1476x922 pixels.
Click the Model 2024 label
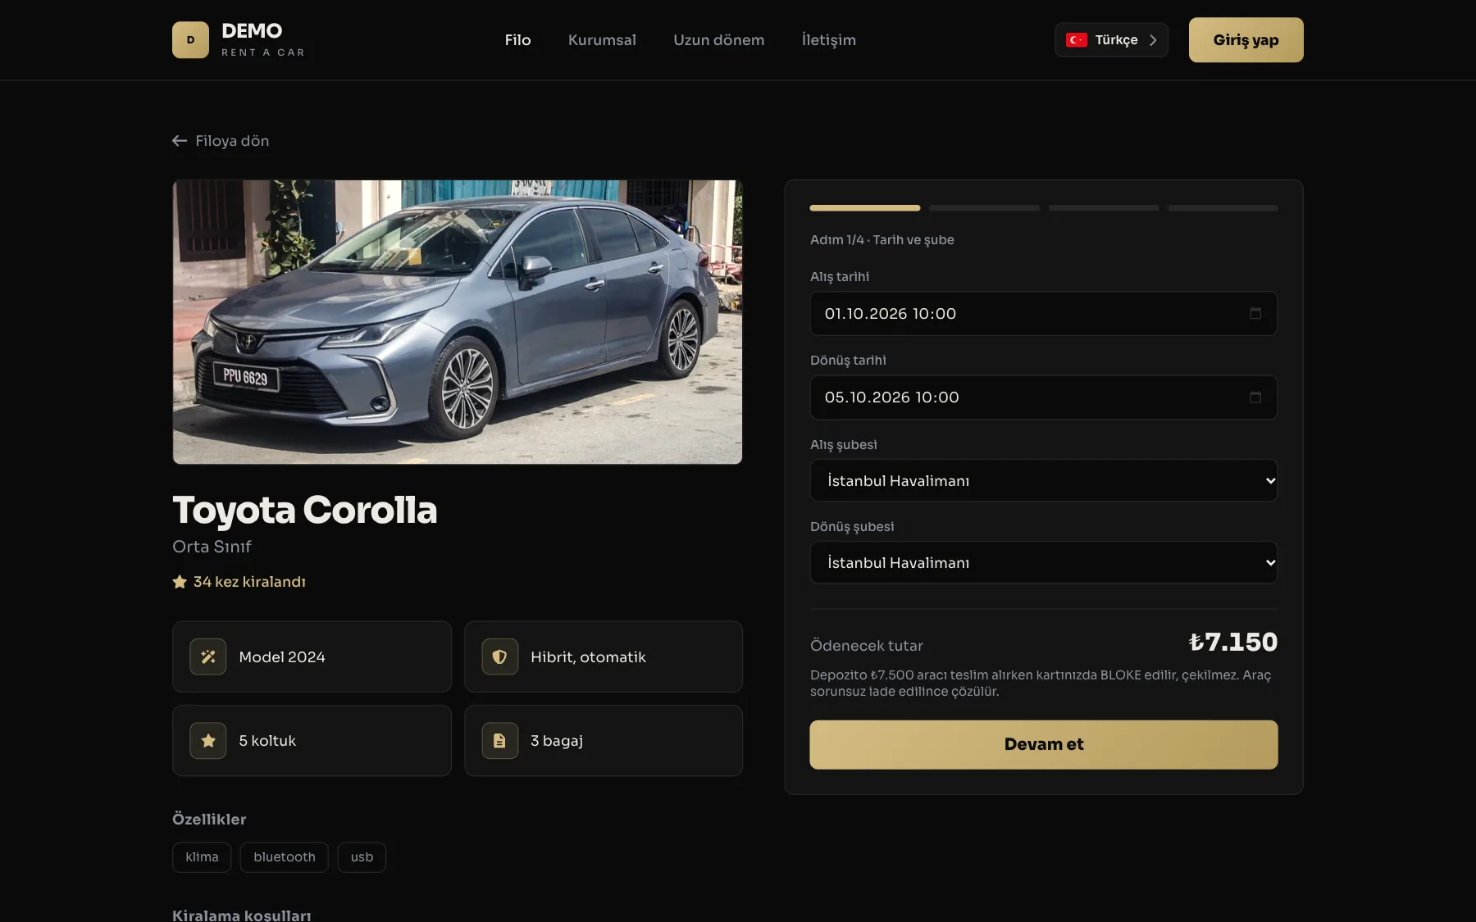[x=282, y=657]
